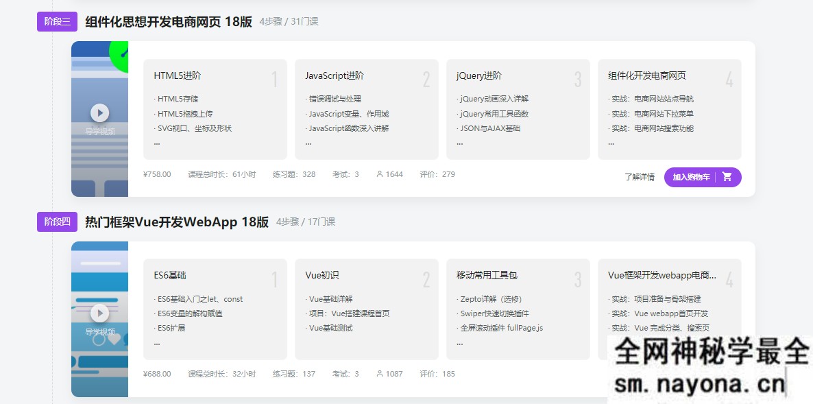Image resolution: width=813 pixels, height=404 pixels.
Task: Open the Vue初识 step card
Action: [x=367, y=309]
